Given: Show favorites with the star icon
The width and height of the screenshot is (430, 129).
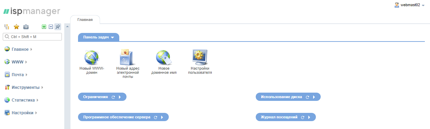Looking at the screenshot, I should 16,27.
